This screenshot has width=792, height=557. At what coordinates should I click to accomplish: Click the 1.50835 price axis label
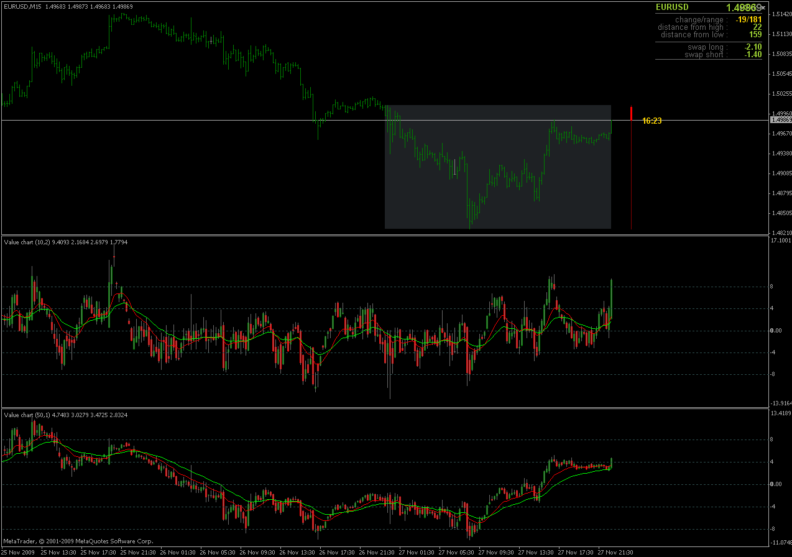(x=781, y=53)
